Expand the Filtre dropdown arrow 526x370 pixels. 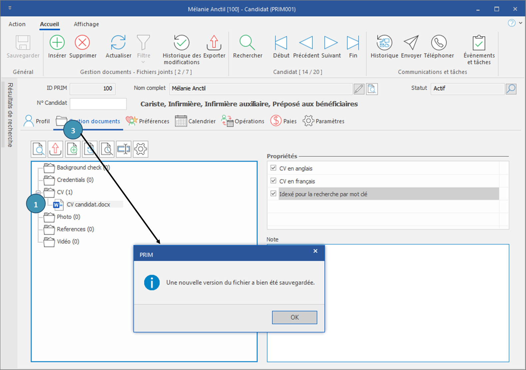pos(143,62)
